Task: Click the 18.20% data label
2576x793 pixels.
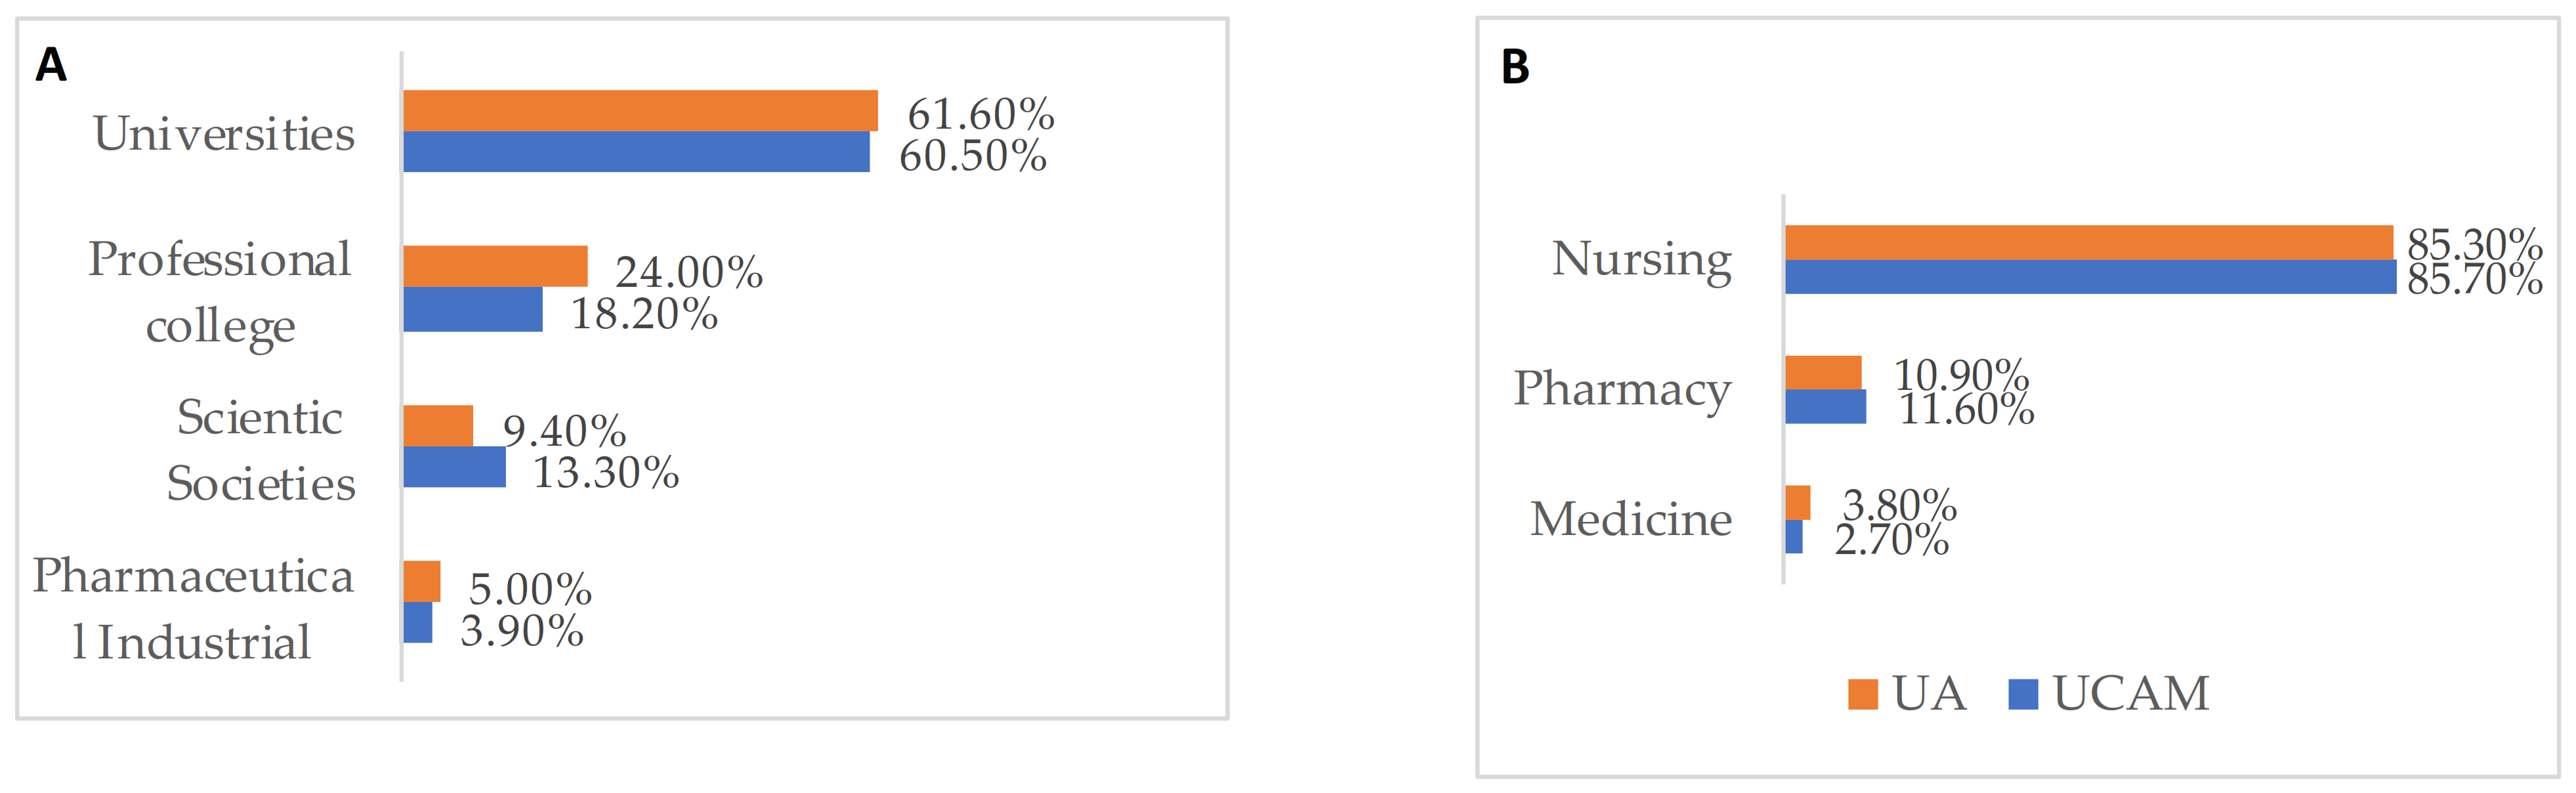Action: coord(644,314)
